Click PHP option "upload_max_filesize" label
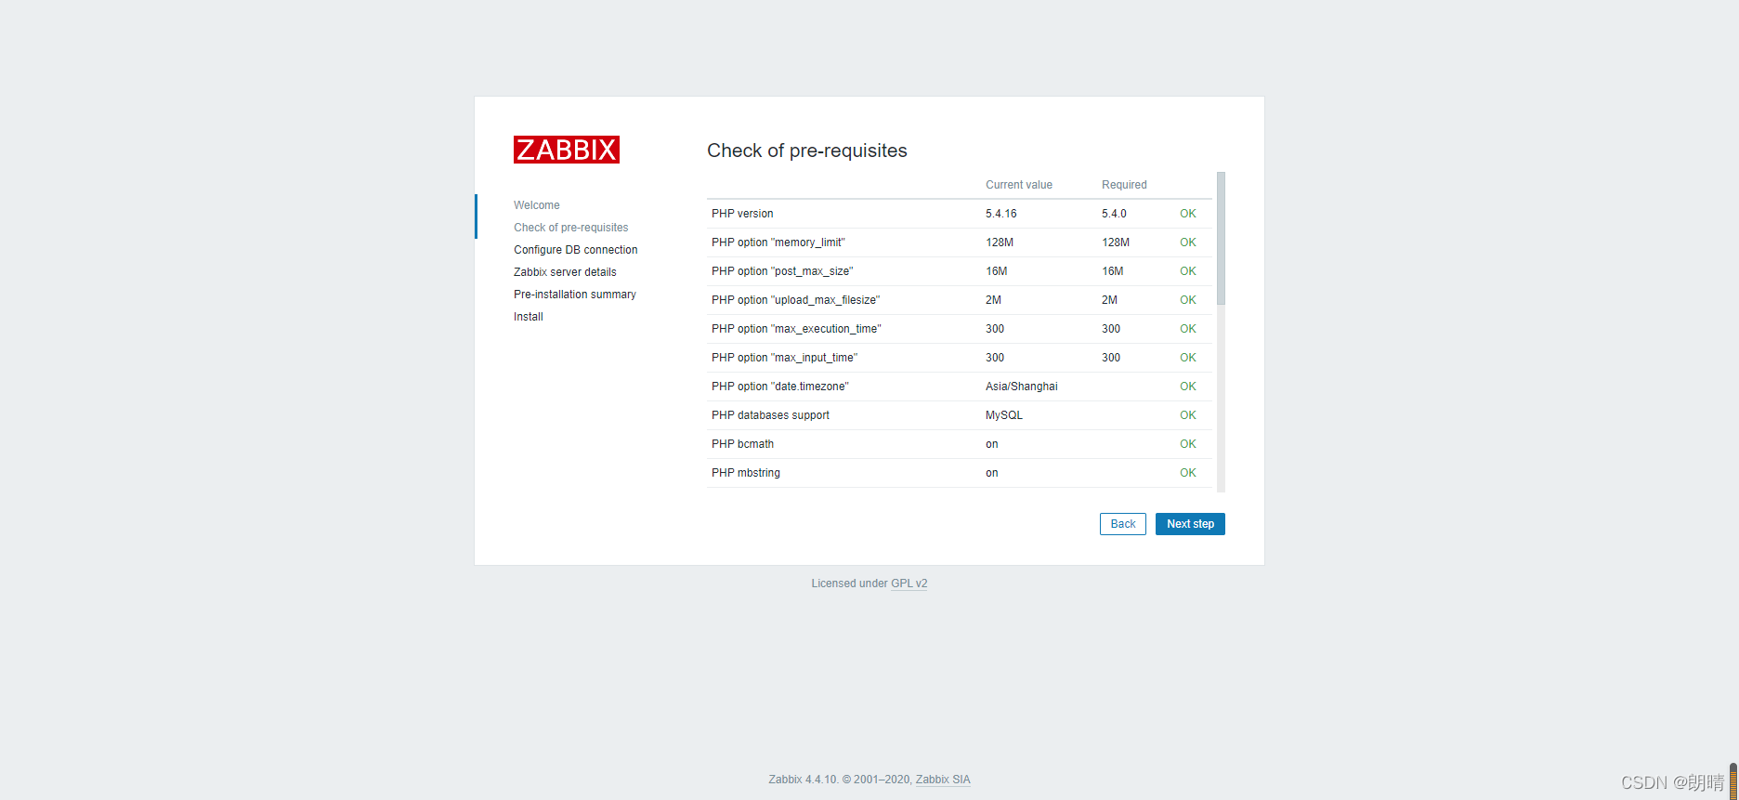1739x800 pixels. point(796,300)
